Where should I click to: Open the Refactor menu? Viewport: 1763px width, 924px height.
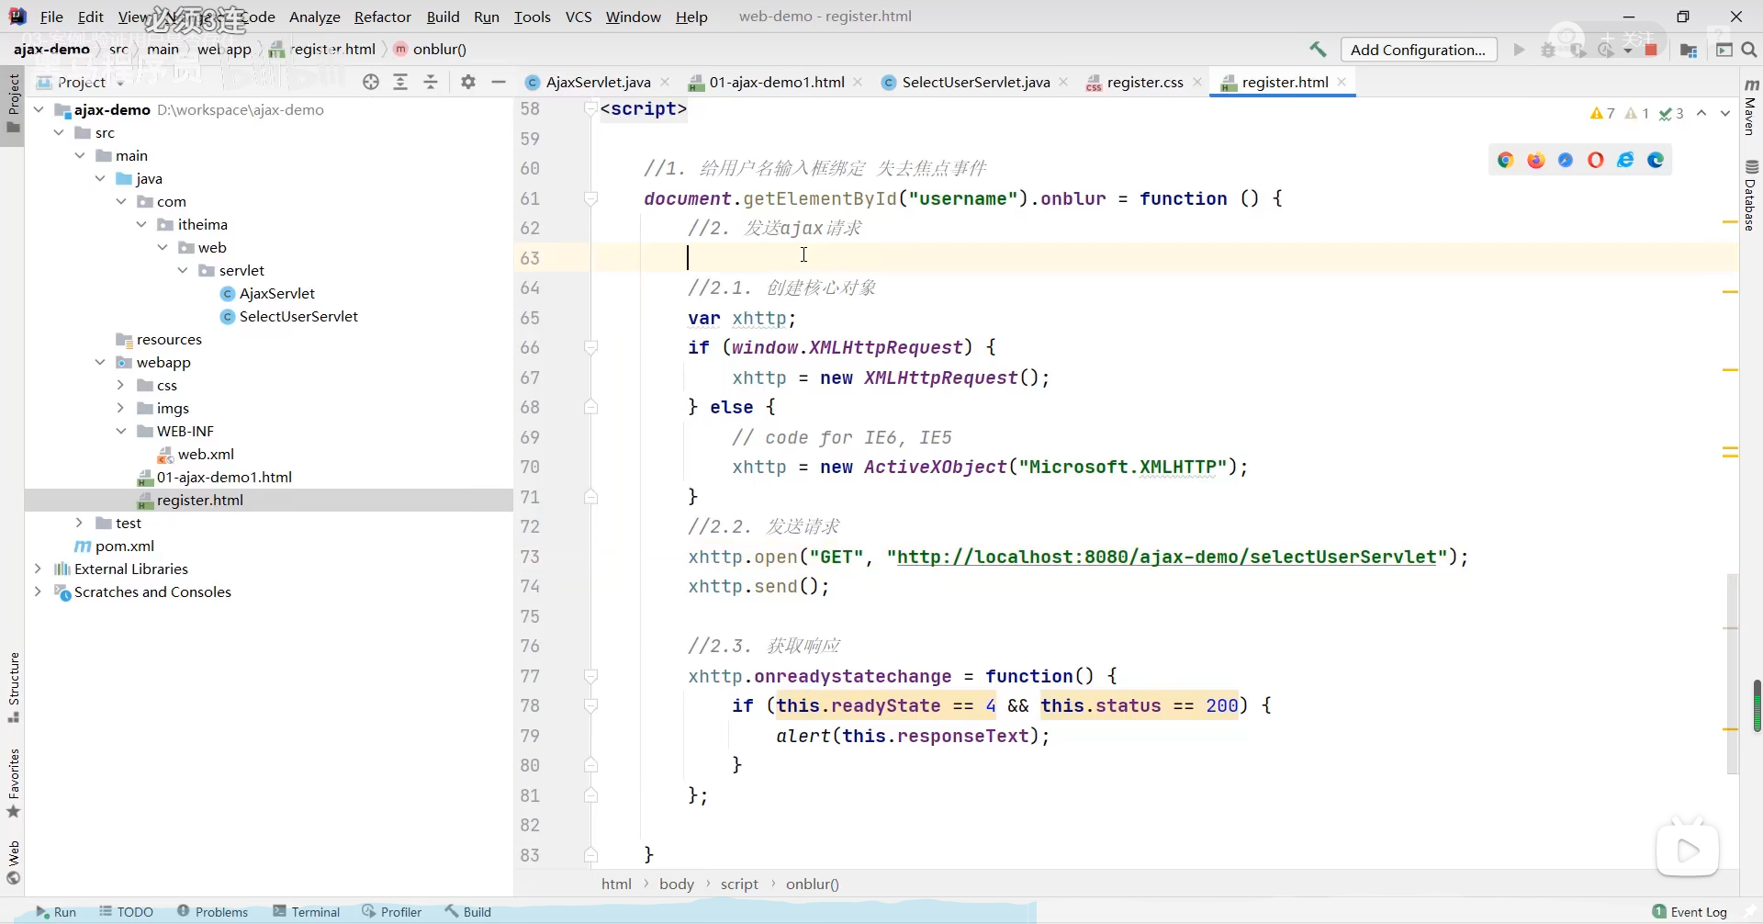click(382, 17)
